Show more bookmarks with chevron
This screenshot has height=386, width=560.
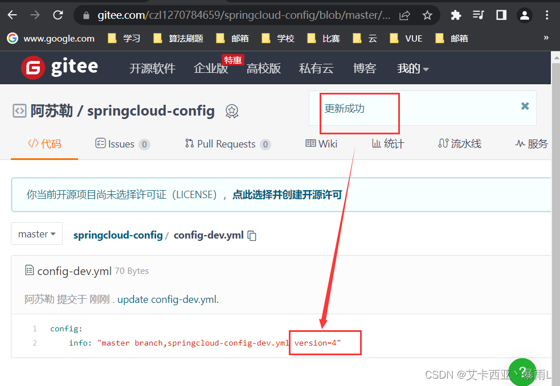pos(546,38)
